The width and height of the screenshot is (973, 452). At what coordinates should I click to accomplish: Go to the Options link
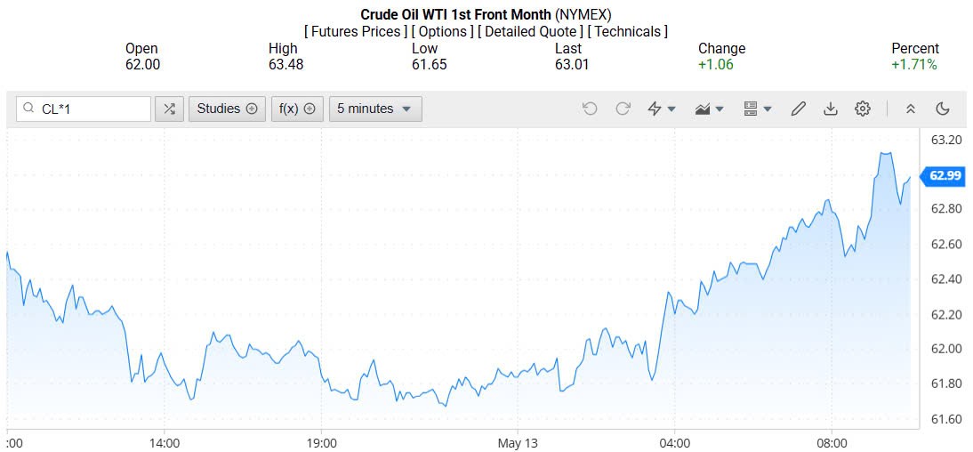pyautogui.click(x=443, y=31)
